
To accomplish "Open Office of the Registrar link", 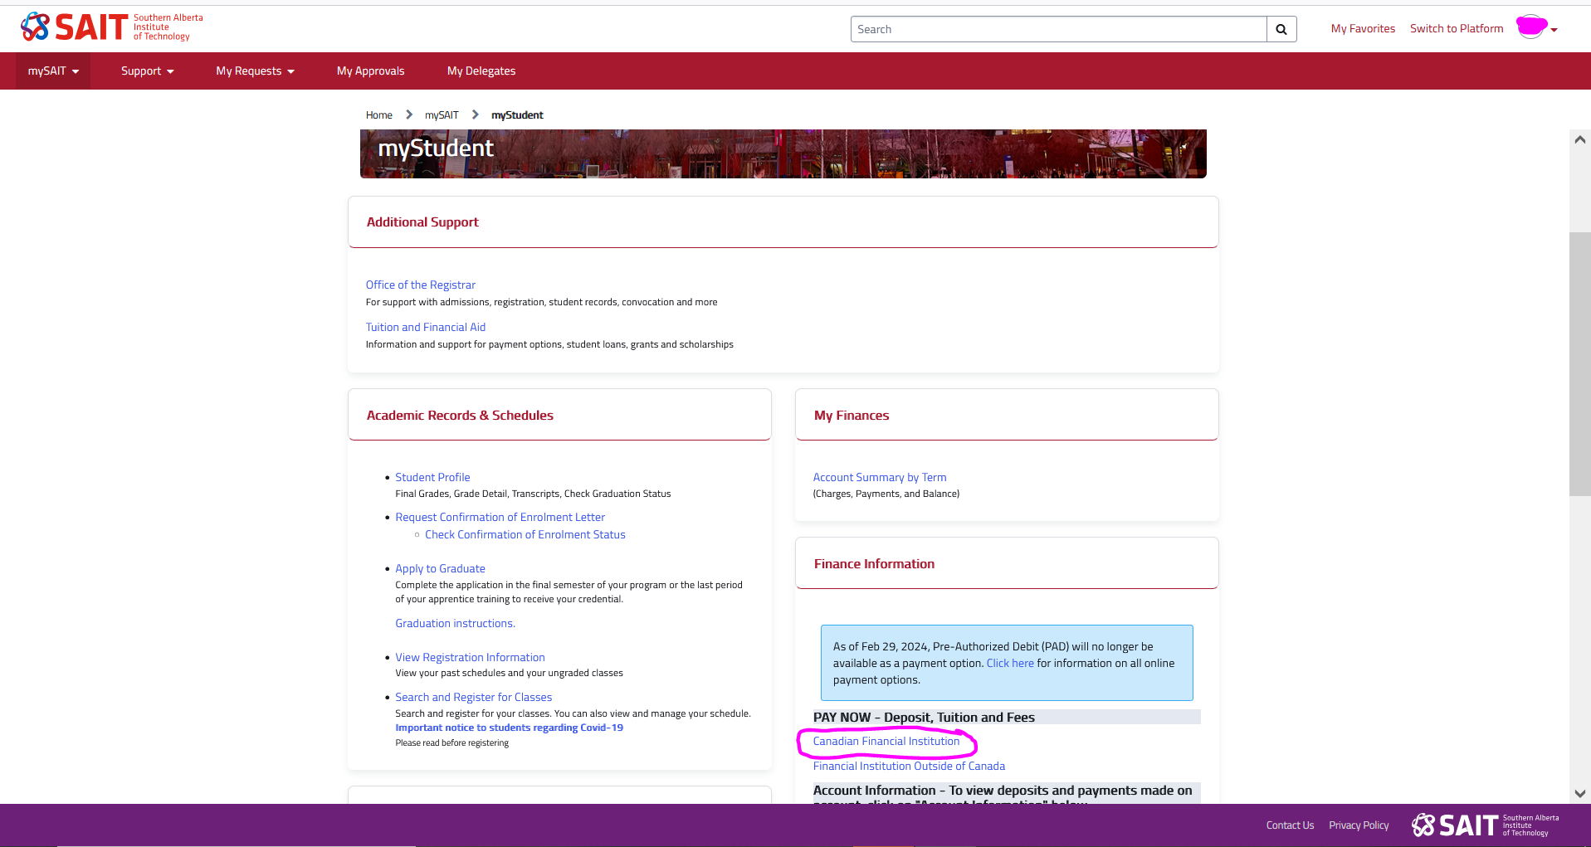I will (421, 285).
